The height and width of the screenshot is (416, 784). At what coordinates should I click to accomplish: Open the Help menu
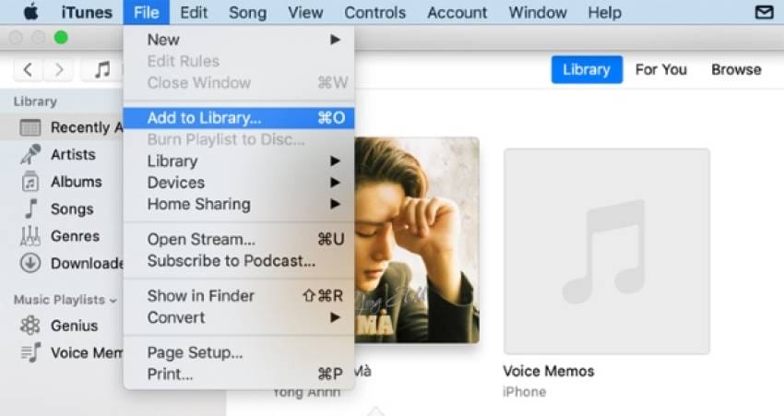point(604,12)
